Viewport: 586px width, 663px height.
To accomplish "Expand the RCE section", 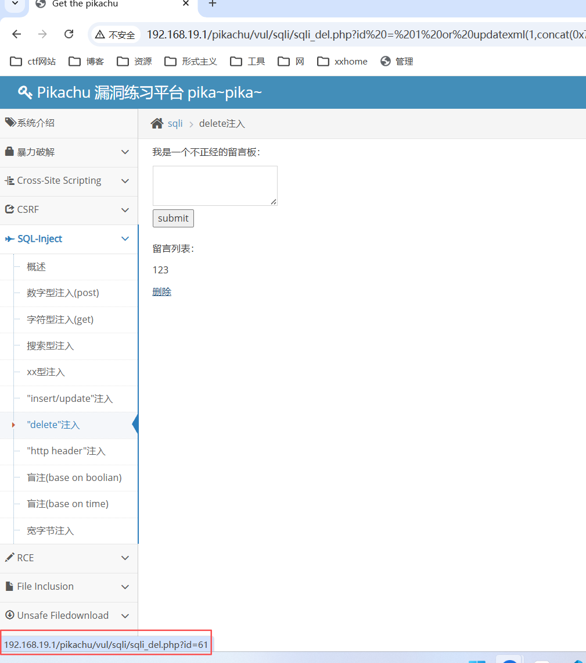I will click(x=69, y=558).
